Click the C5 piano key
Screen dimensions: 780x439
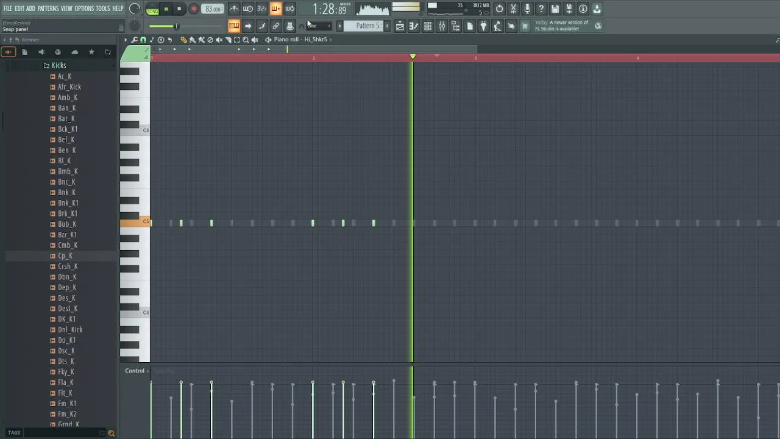(x=135, y=223)
